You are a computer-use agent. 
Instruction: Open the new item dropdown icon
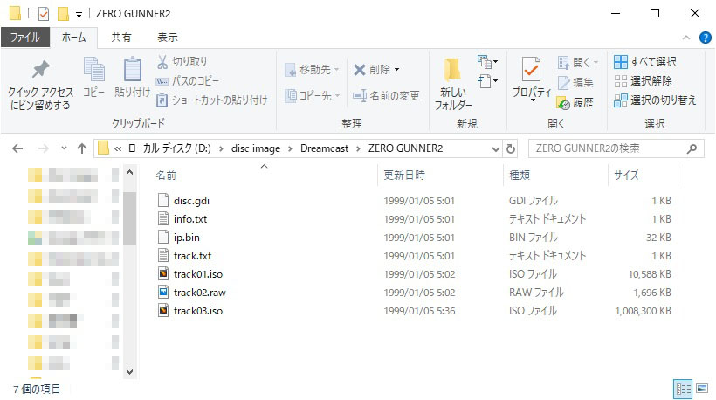click(x=487, y=61)
